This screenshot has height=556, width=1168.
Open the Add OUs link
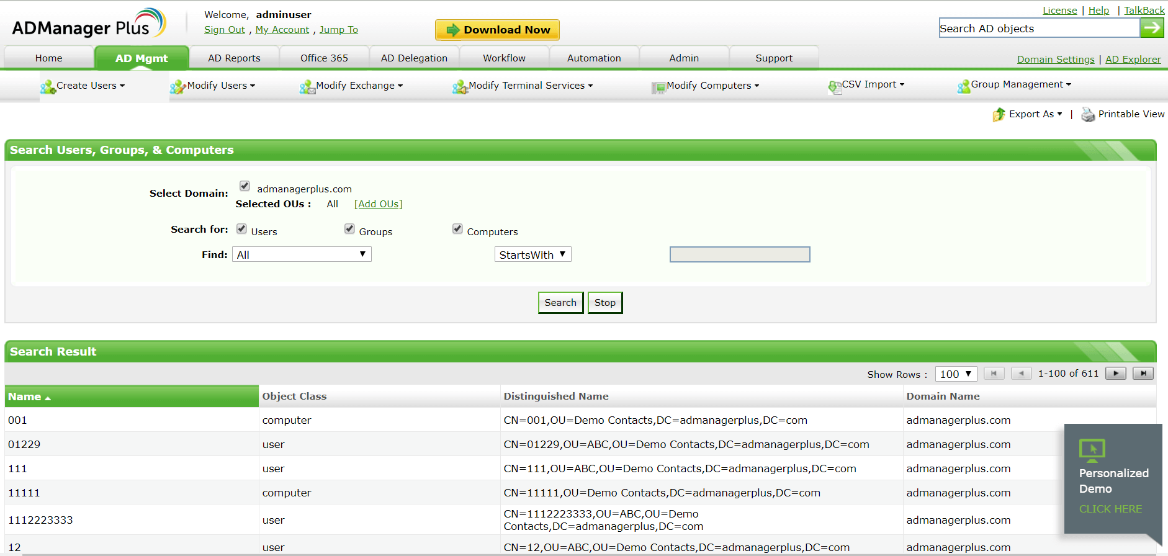pyautogui.click(x=379, y=204)
